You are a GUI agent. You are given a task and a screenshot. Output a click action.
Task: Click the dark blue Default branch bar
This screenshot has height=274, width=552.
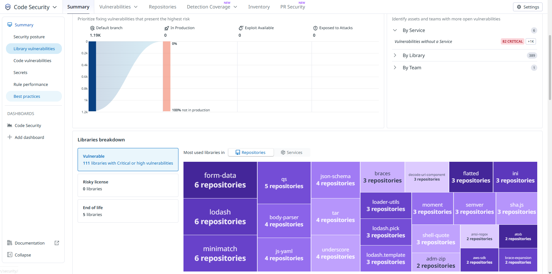[92, 76]
